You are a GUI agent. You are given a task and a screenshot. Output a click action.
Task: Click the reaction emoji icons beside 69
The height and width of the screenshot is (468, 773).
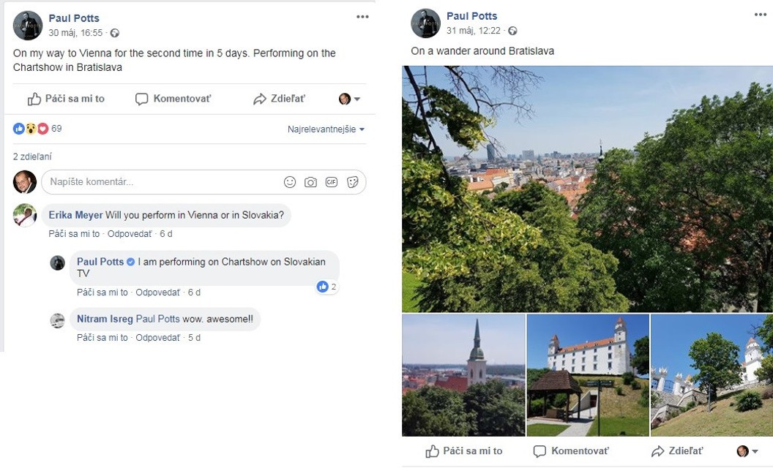click(30, 129)
